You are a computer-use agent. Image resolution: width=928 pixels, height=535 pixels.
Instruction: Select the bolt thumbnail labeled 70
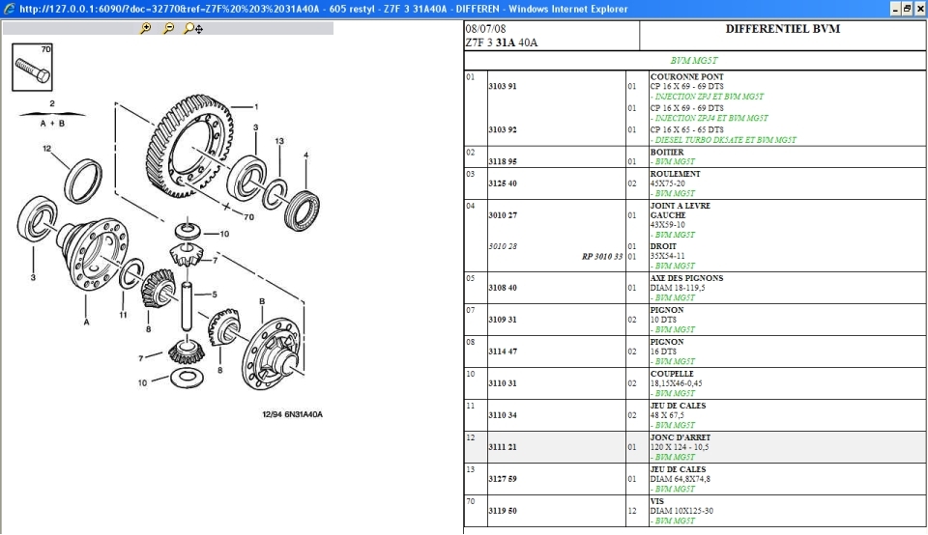(33, 68)
